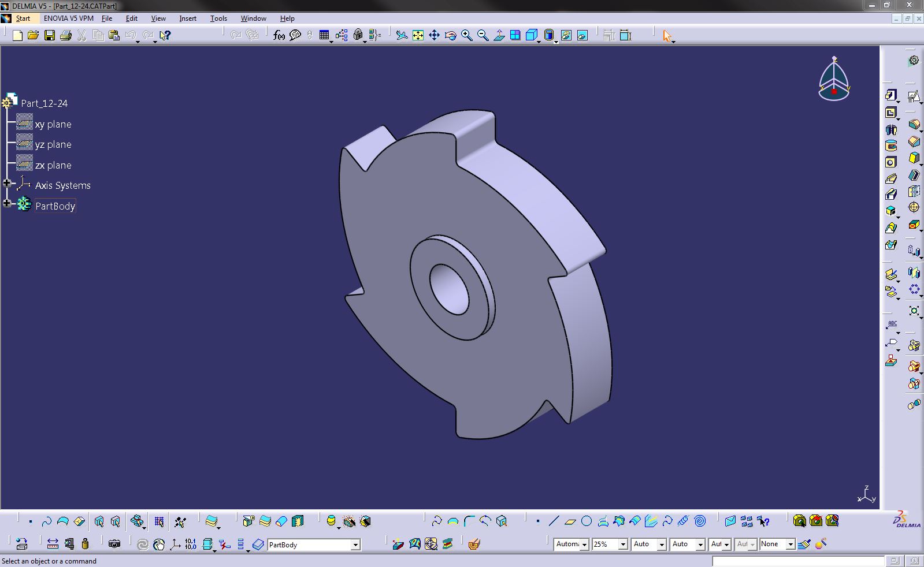Click the Copy icon in top toolbar

click(98, 36)
